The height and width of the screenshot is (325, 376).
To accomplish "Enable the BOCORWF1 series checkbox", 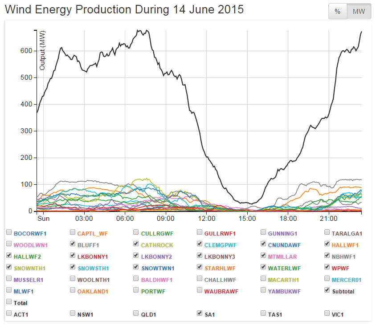I will coord(9,232).
